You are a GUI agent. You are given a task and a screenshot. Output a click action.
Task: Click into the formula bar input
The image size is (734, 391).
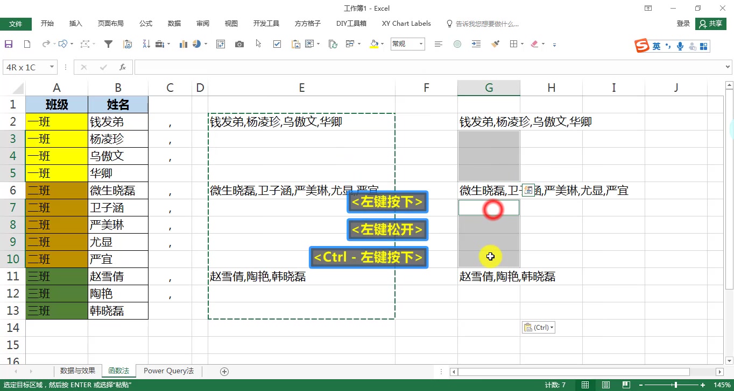(x=429, y=67)
